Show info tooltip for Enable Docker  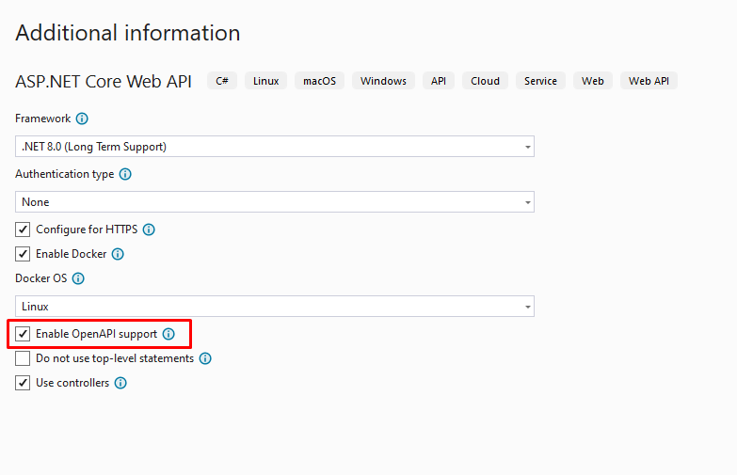click(118, 254)
